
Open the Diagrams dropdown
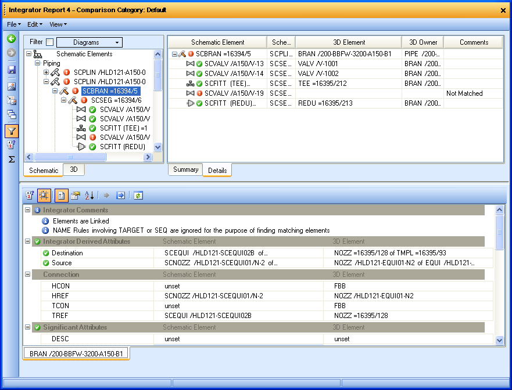pos(89,42)
